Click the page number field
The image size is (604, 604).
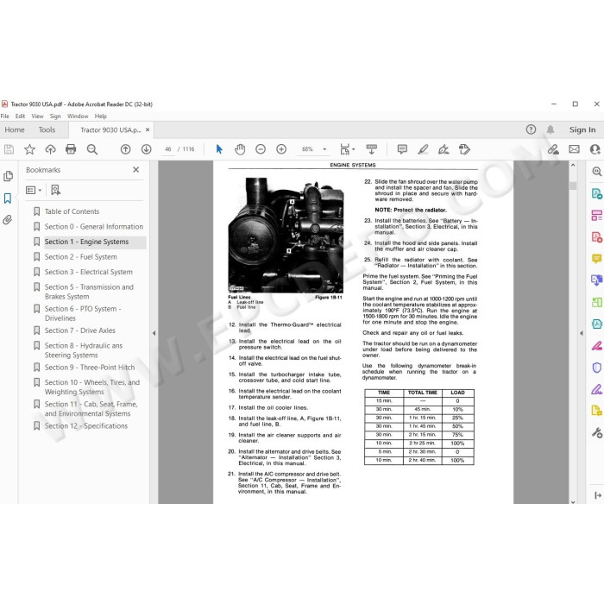click(168, 149)
